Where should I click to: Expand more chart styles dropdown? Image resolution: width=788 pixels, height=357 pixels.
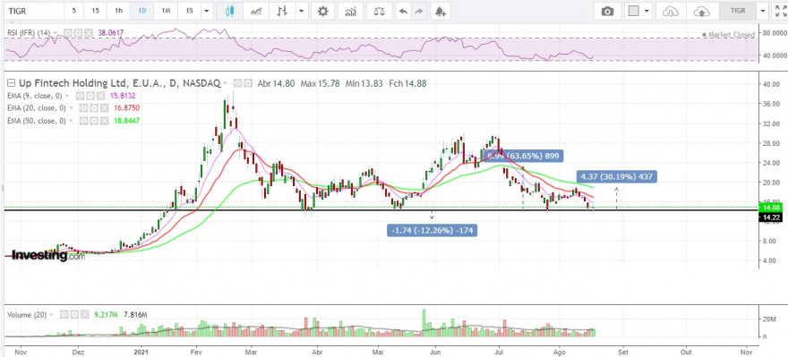click(x=302, y=11)
